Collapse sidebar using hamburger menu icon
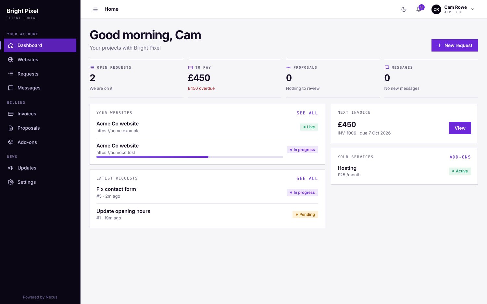This screenshot has height=304, width=487. click(95, 9)
